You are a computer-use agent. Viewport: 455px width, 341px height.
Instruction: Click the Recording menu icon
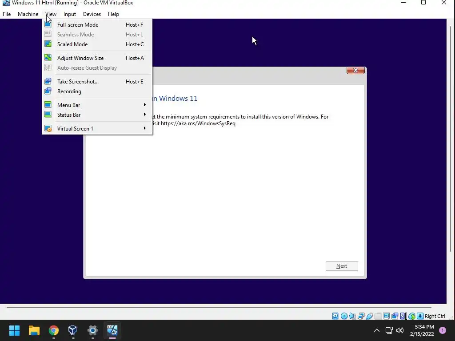pyautogui.click(x=48, y=91)
